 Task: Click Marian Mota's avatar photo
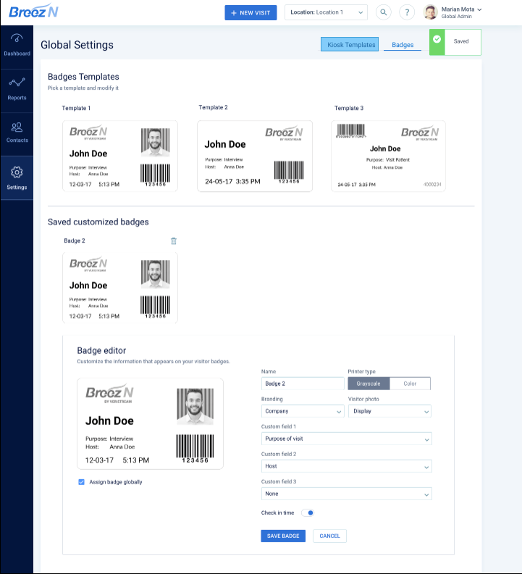click(x=431, y=12)
